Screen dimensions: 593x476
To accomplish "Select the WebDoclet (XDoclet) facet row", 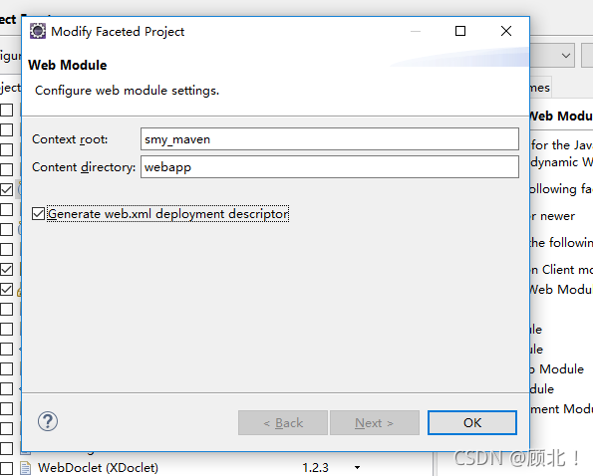I will tap(215, 468).
